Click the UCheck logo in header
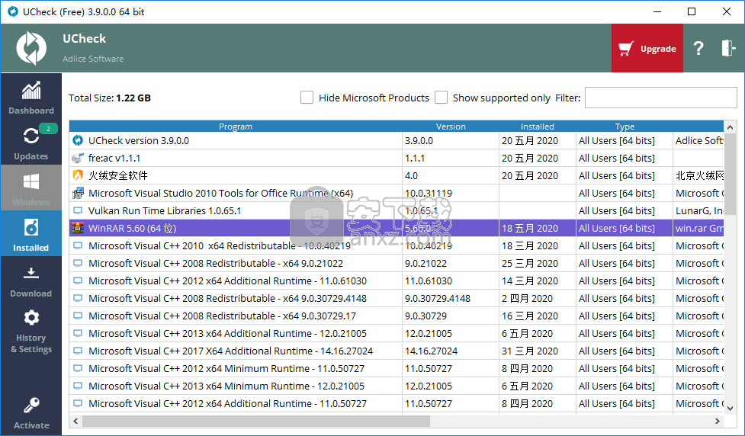 pos(31,48)
